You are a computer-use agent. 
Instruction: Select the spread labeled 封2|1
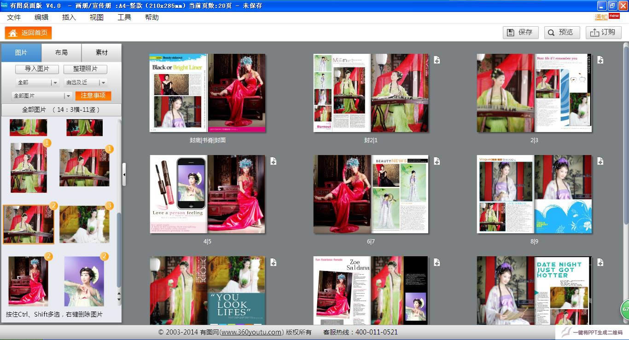371,93
